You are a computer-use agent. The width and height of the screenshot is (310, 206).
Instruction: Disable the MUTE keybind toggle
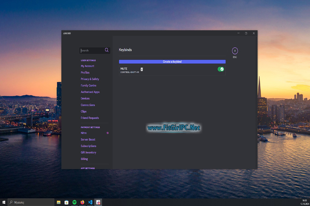[220, 69]
